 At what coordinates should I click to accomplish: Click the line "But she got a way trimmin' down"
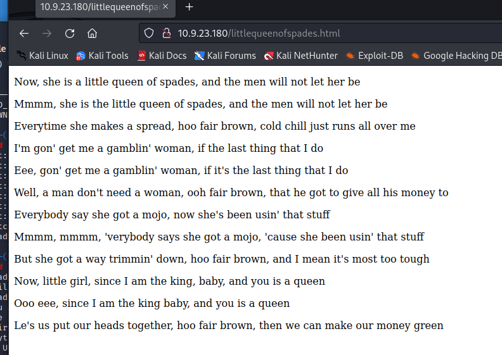tap(222, 259)
